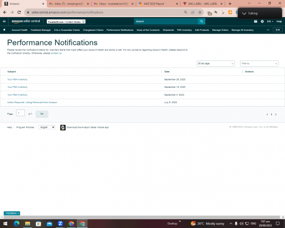Open FBA Inventory in nav bar
Screen dimensions: 285x228
coord(184,30)
